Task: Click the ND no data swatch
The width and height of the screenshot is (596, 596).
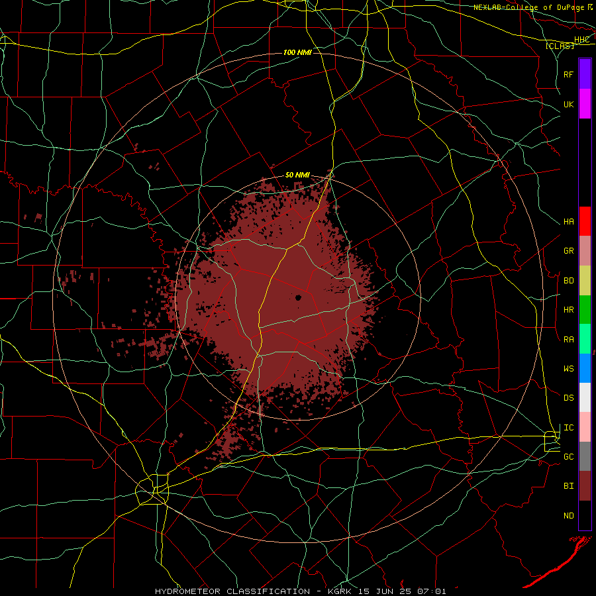Action: pyautogui.click(x=585, y=515)
